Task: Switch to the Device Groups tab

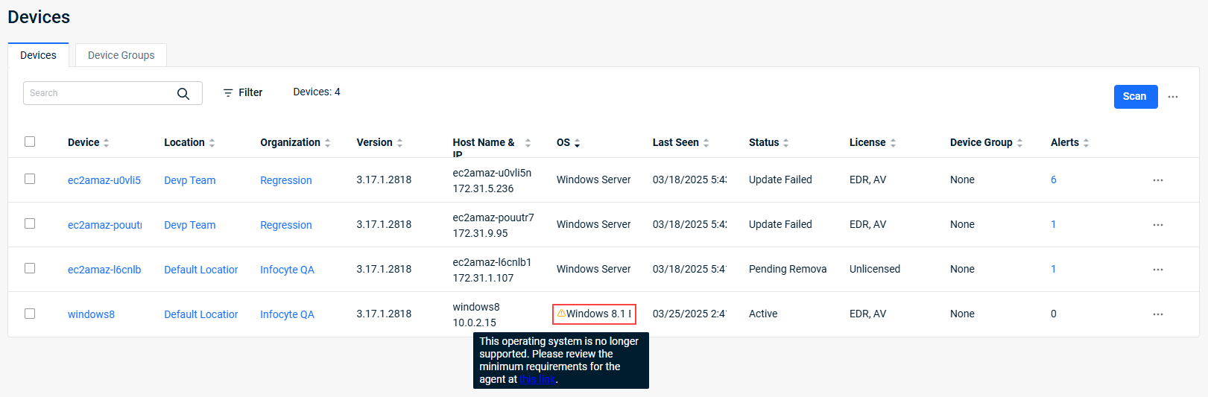Action: pos(121,55)
